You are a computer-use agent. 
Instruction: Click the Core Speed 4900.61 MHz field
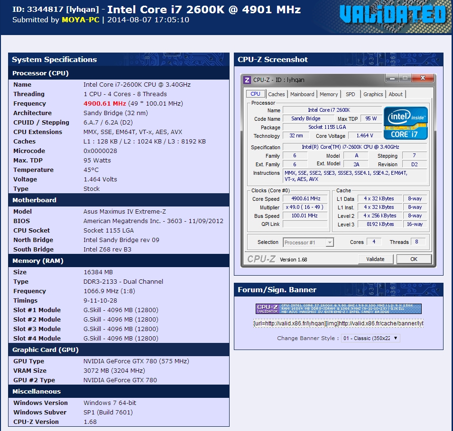pyautogui.click(x=305, y=198)
